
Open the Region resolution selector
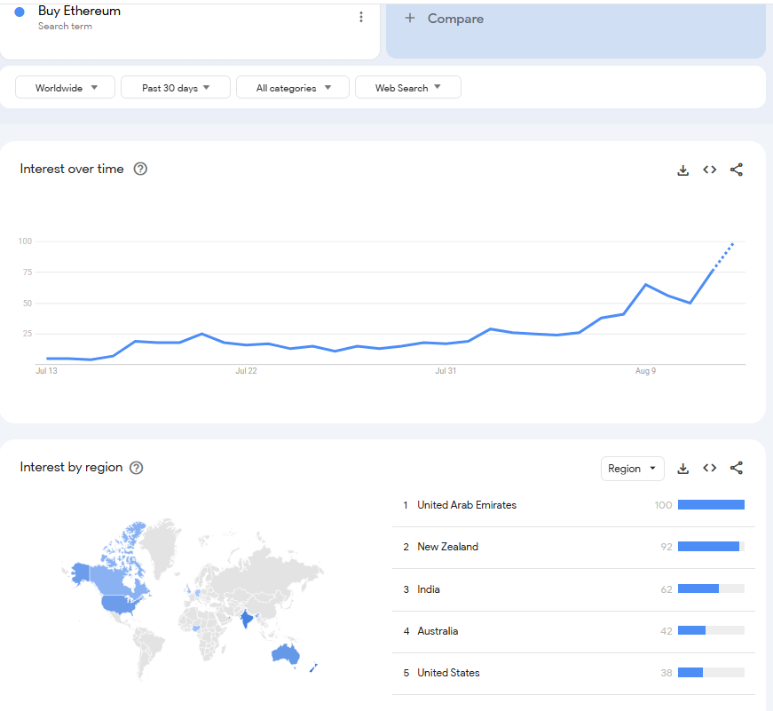pos(633,469)
